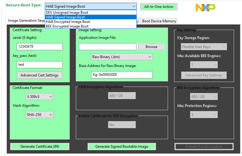Click the Advanced Key Settings button
This screenshot has width=242, height=156.
click(x=204, y=75)
